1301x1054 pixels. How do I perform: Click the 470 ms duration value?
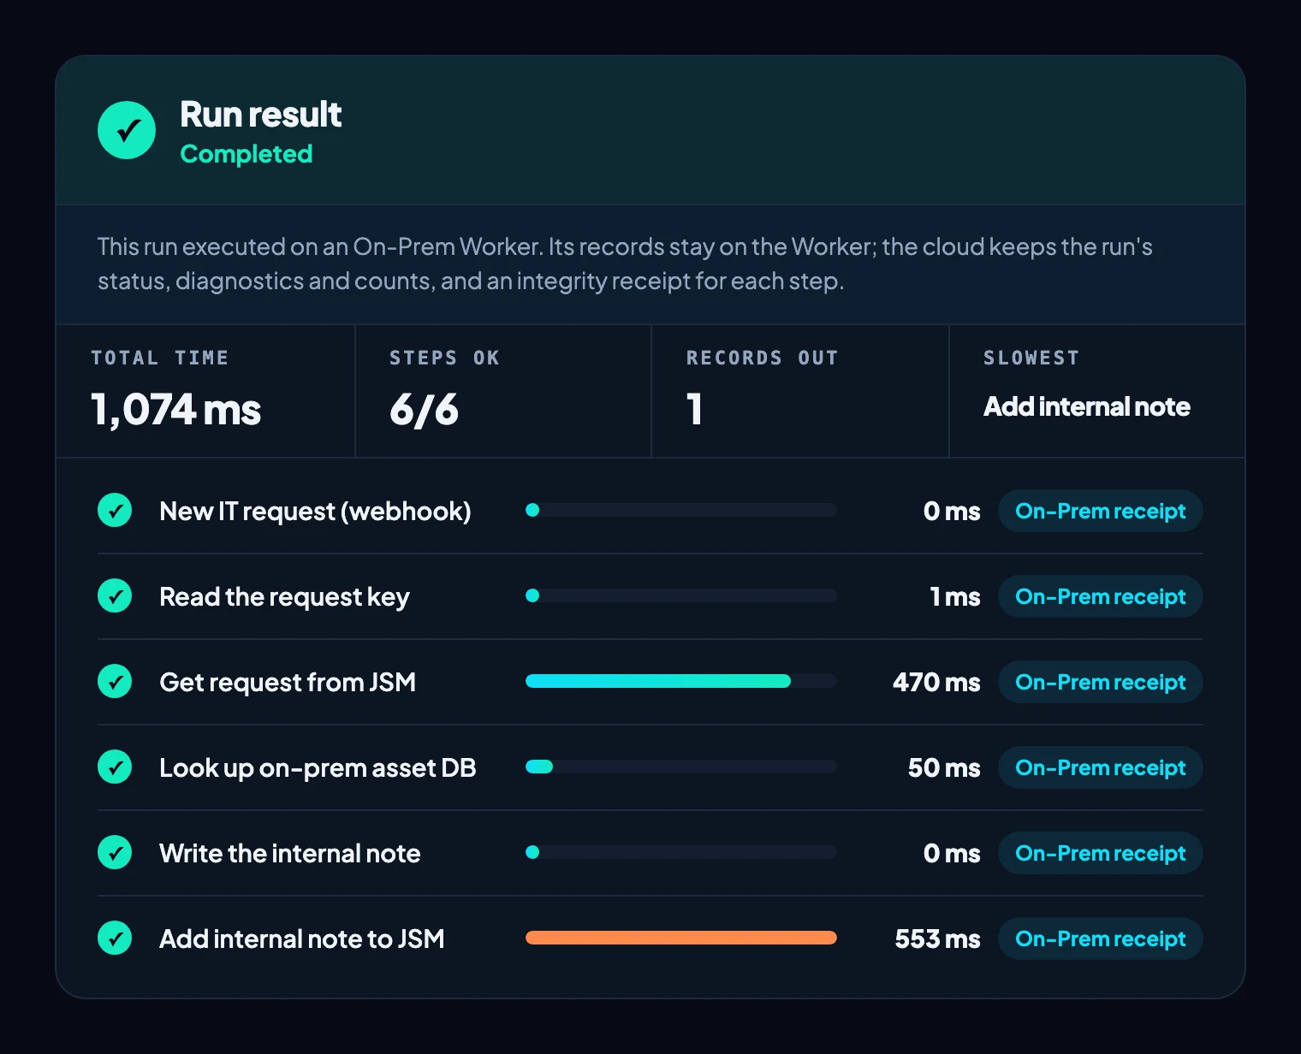[x=936, y=682]
